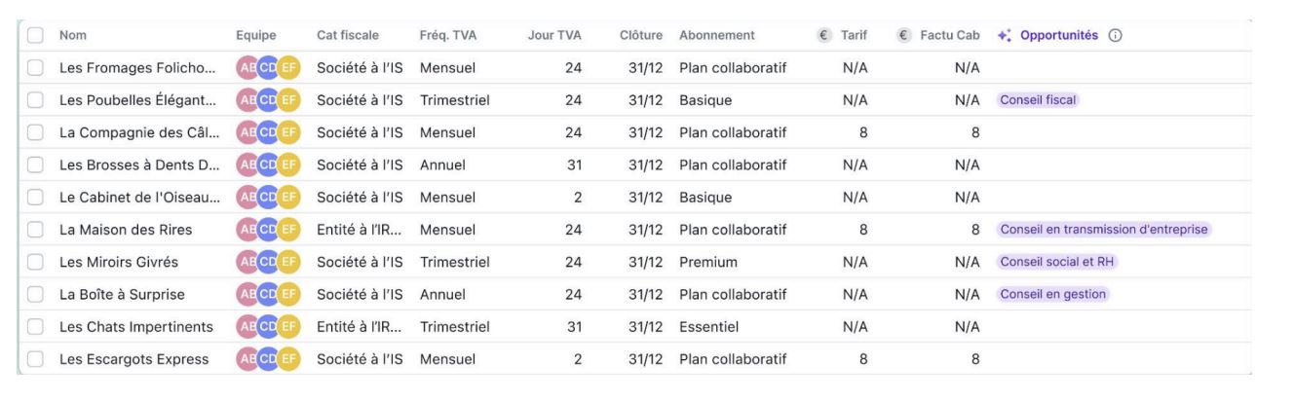The height and width of the screenshot is (401, 1294).
Task: Click the Abonnement column header
Action: (717, 35)
